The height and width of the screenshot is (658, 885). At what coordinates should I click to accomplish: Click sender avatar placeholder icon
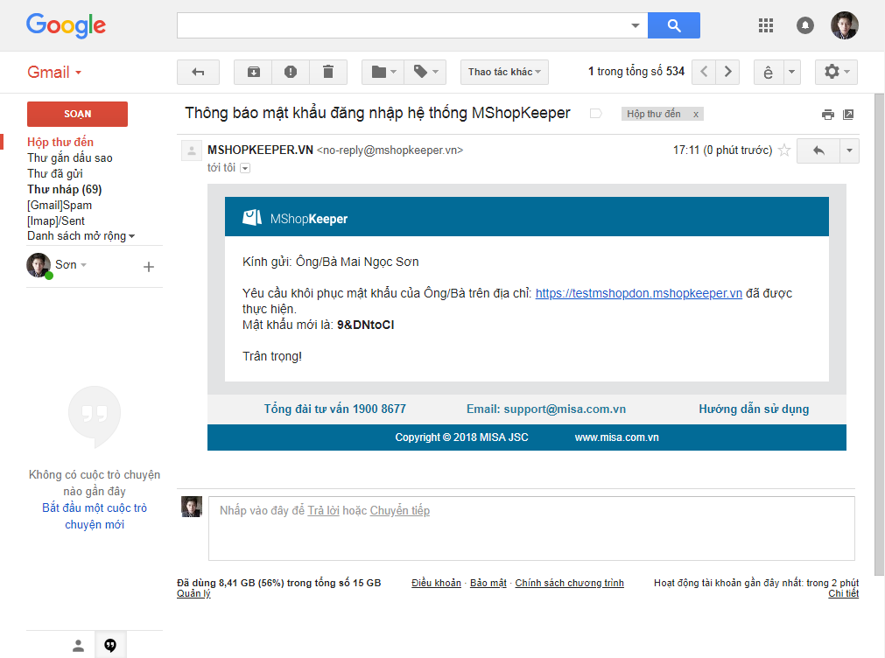point(192,150)
